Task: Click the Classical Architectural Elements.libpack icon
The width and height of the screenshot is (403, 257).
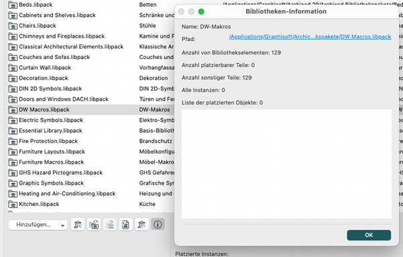Action: click(13, 47)
